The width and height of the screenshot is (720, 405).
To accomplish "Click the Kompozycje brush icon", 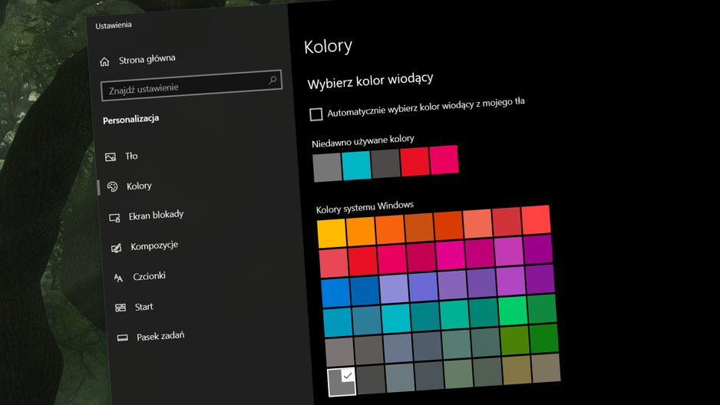I will 117,248.
